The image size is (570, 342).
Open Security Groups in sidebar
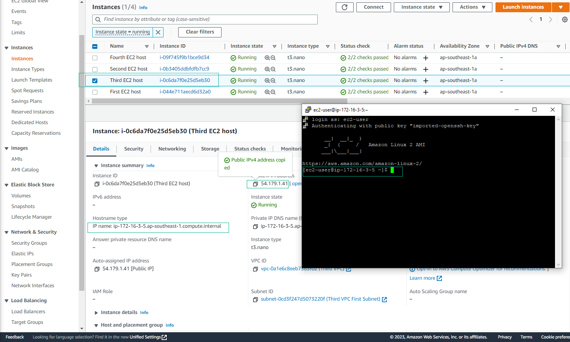(x=29, y=243)
